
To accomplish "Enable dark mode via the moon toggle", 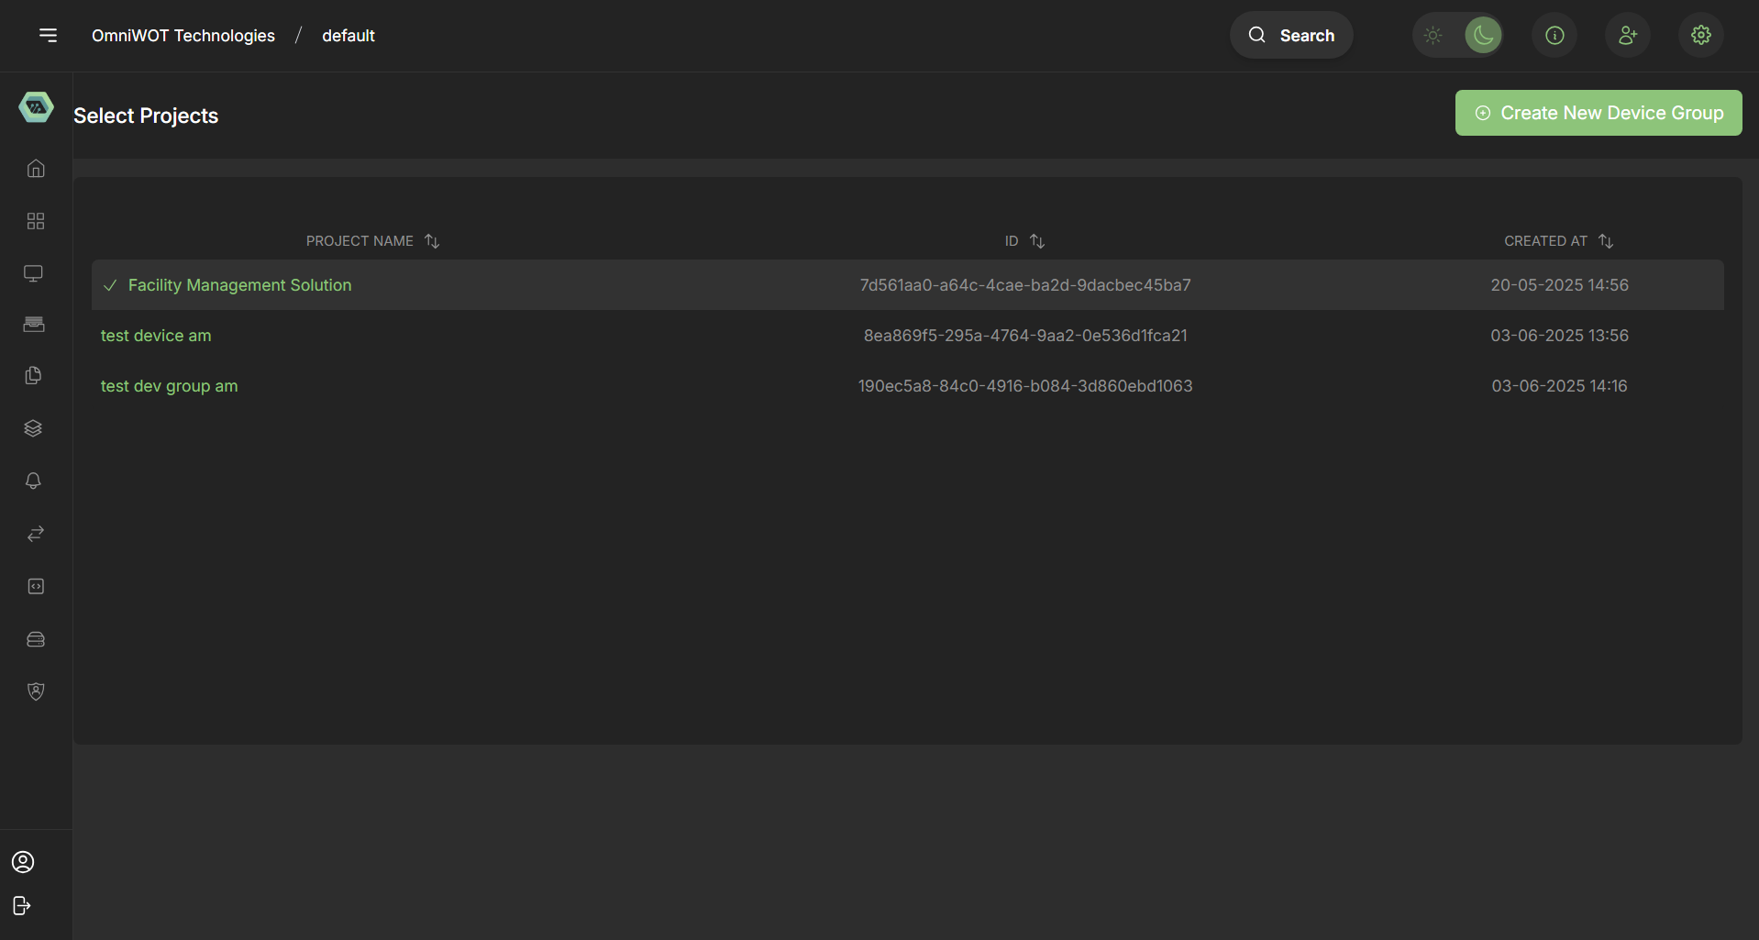I will click(x=1484, y=35).
